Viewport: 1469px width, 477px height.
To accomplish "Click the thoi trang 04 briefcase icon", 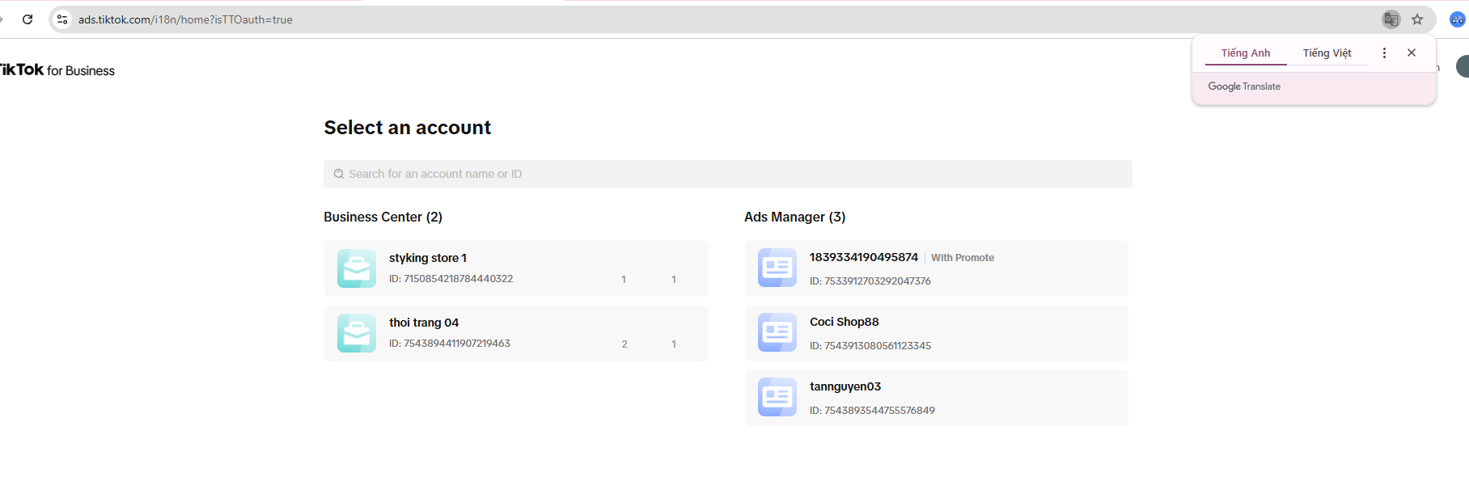I will click(357, 333).
